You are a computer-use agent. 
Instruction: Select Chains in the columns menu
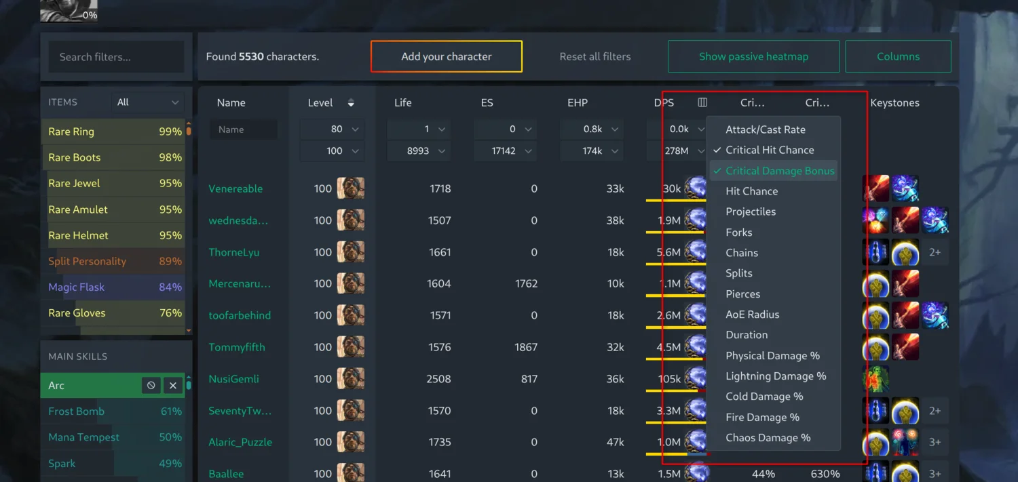pyautogui.click(x=773, y=253)
